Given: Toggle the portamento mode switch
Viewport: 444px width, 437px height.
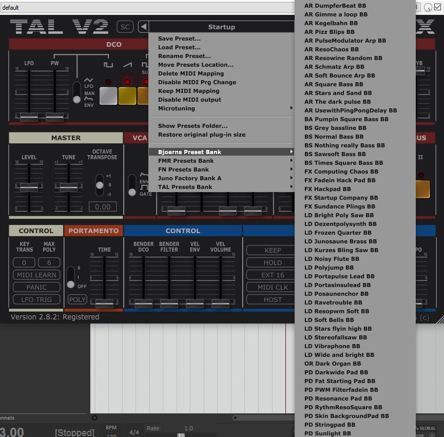Looking at the screenshot, I should [70, 277].
